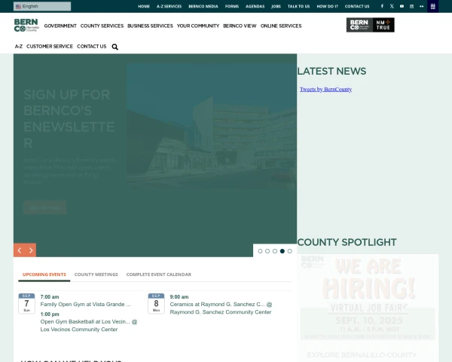Click the Sep 8 calendar date icon
The width and height of the screenshot is (452, 362).
click(x=156, y=303)
